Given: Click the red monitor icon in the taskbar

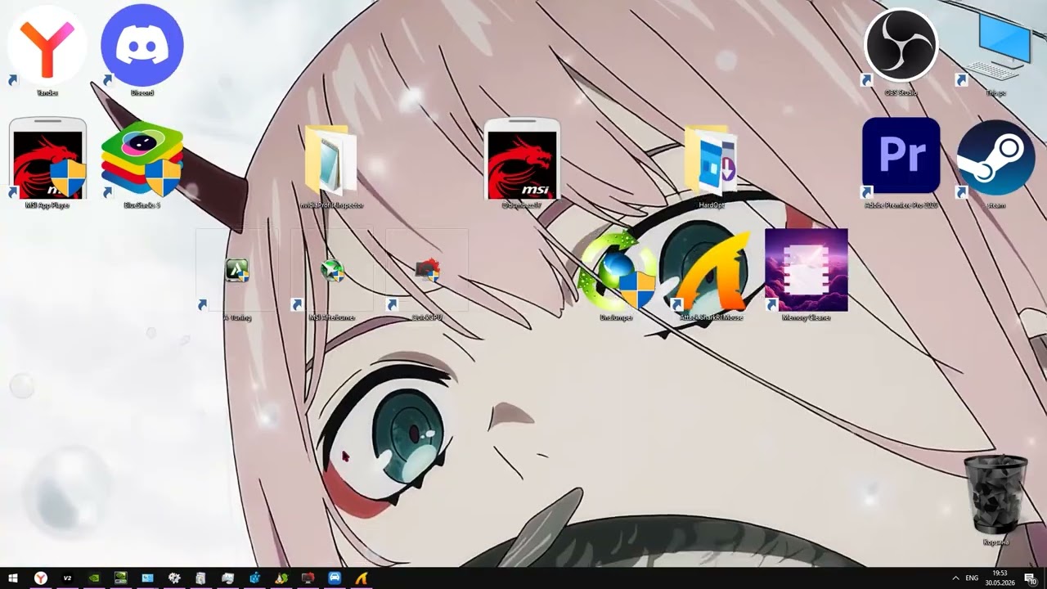Looking at the screenshot, I should (308, 578).
